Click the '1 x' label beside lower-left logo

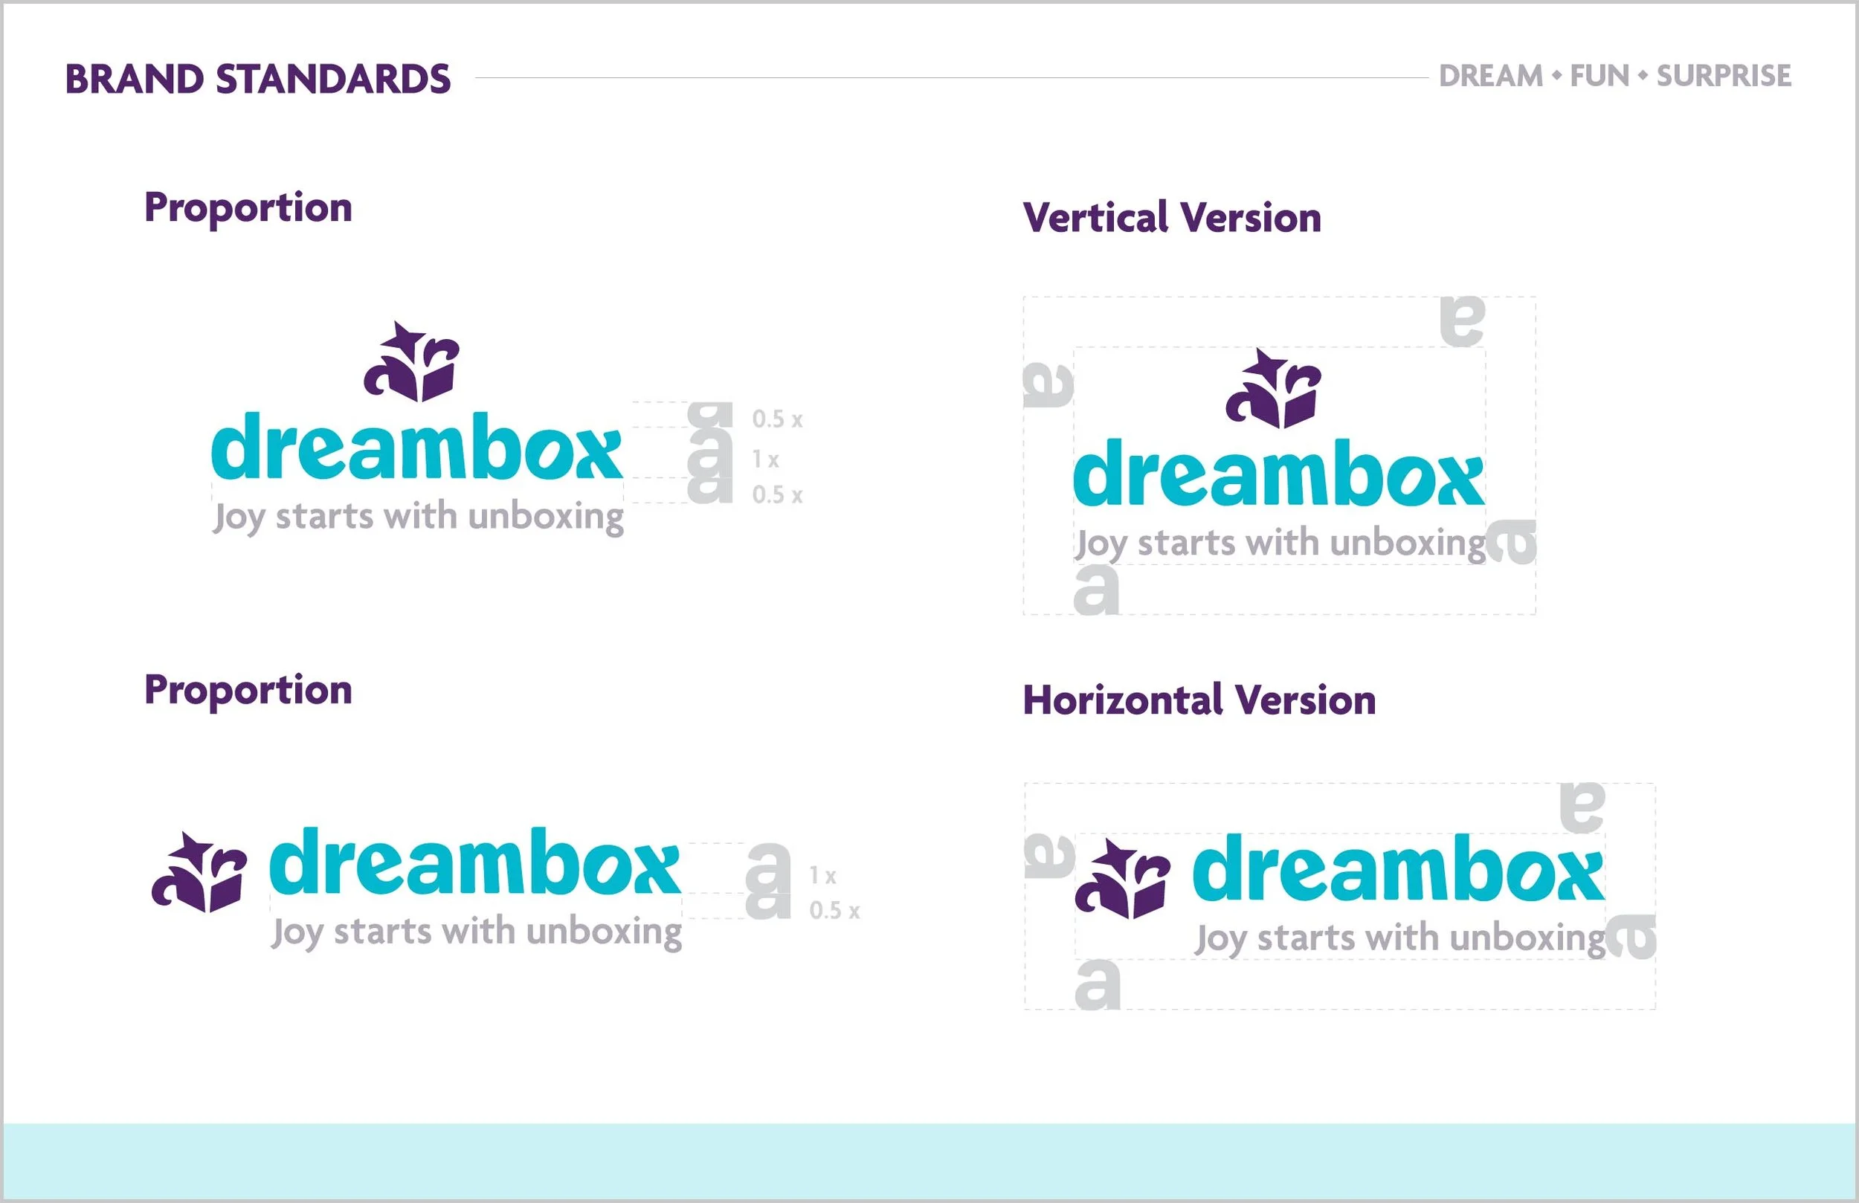point(822,876)
